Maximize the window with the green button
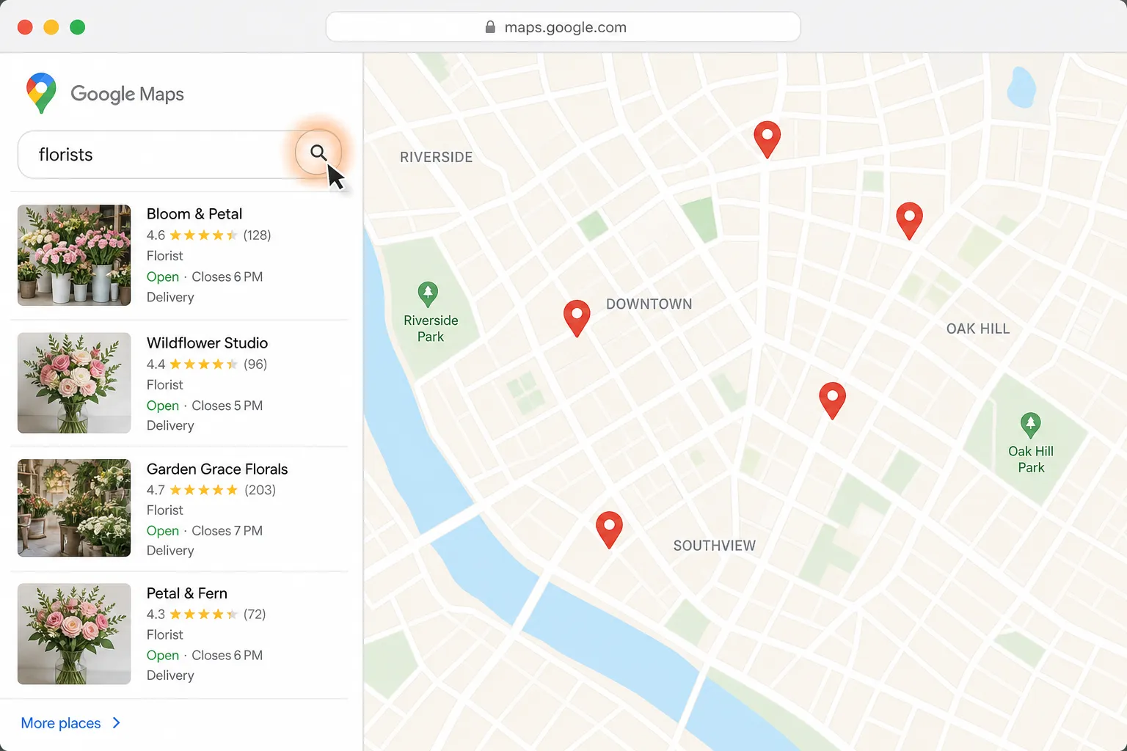The width and height of the screenshot is (1127, 751). [x=78, y=27]
